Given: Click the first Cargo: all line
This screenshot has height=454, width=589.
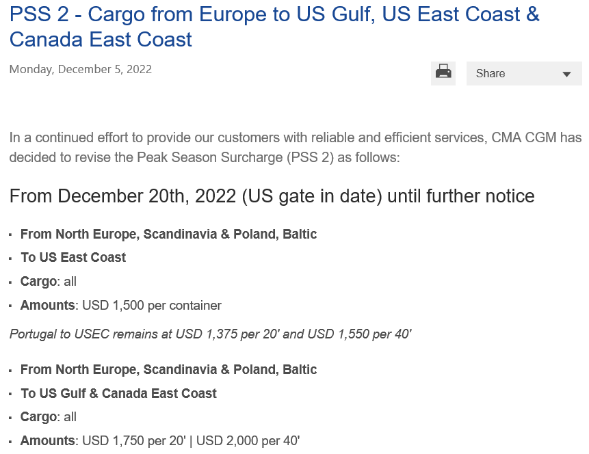Looking at the screenshot, I should pos(49,281).
